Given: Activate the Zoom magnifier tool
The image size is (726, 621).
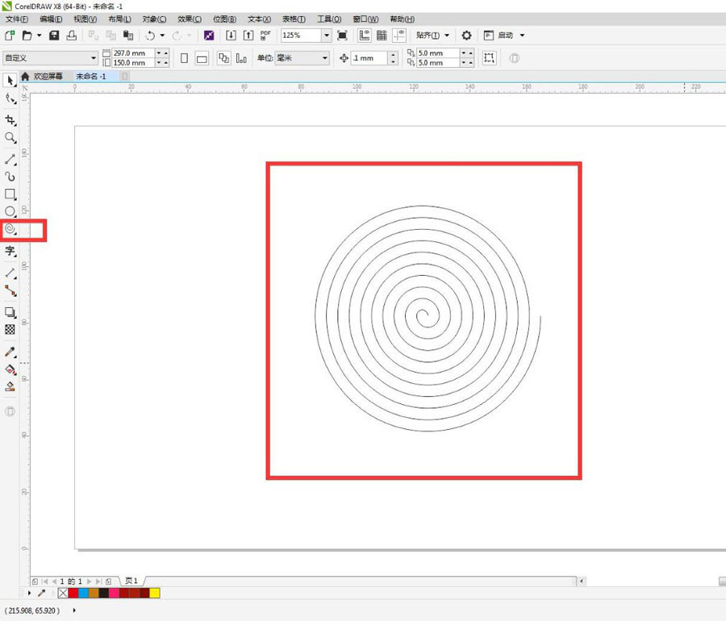Looking at the screenshot, I should pos(10,138).
